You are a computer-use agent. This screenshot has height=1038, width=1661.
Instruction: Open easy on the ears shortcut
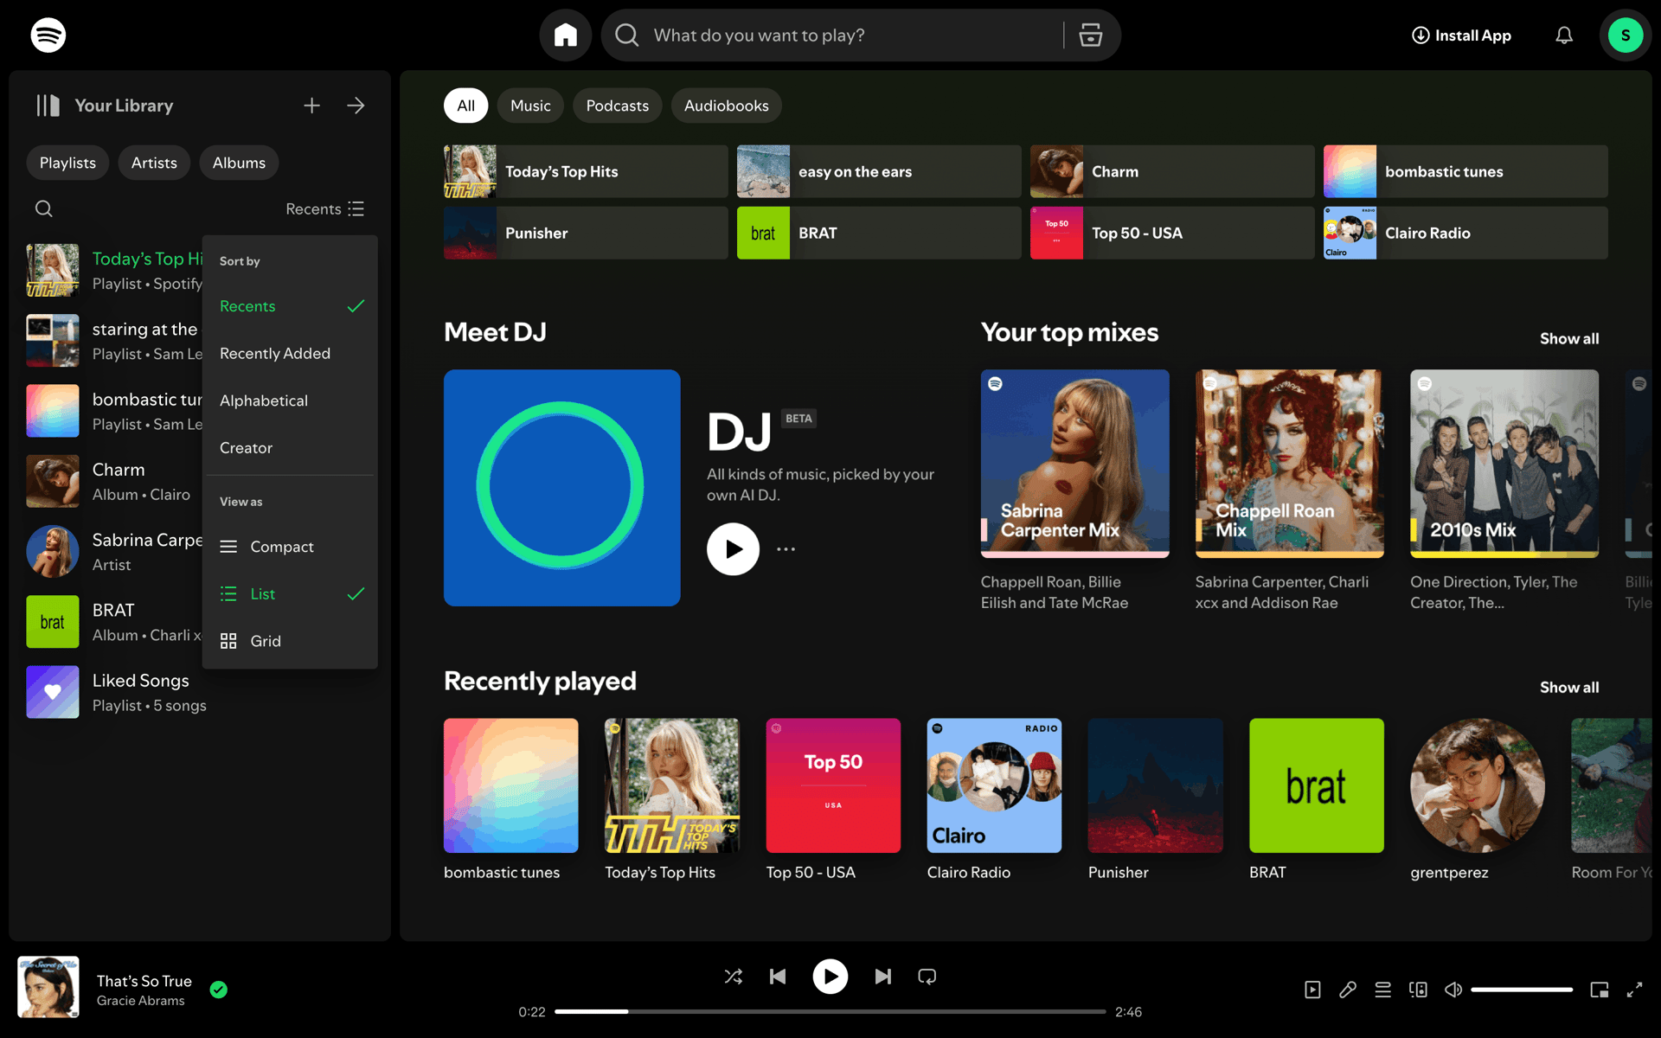pos(879,171)
